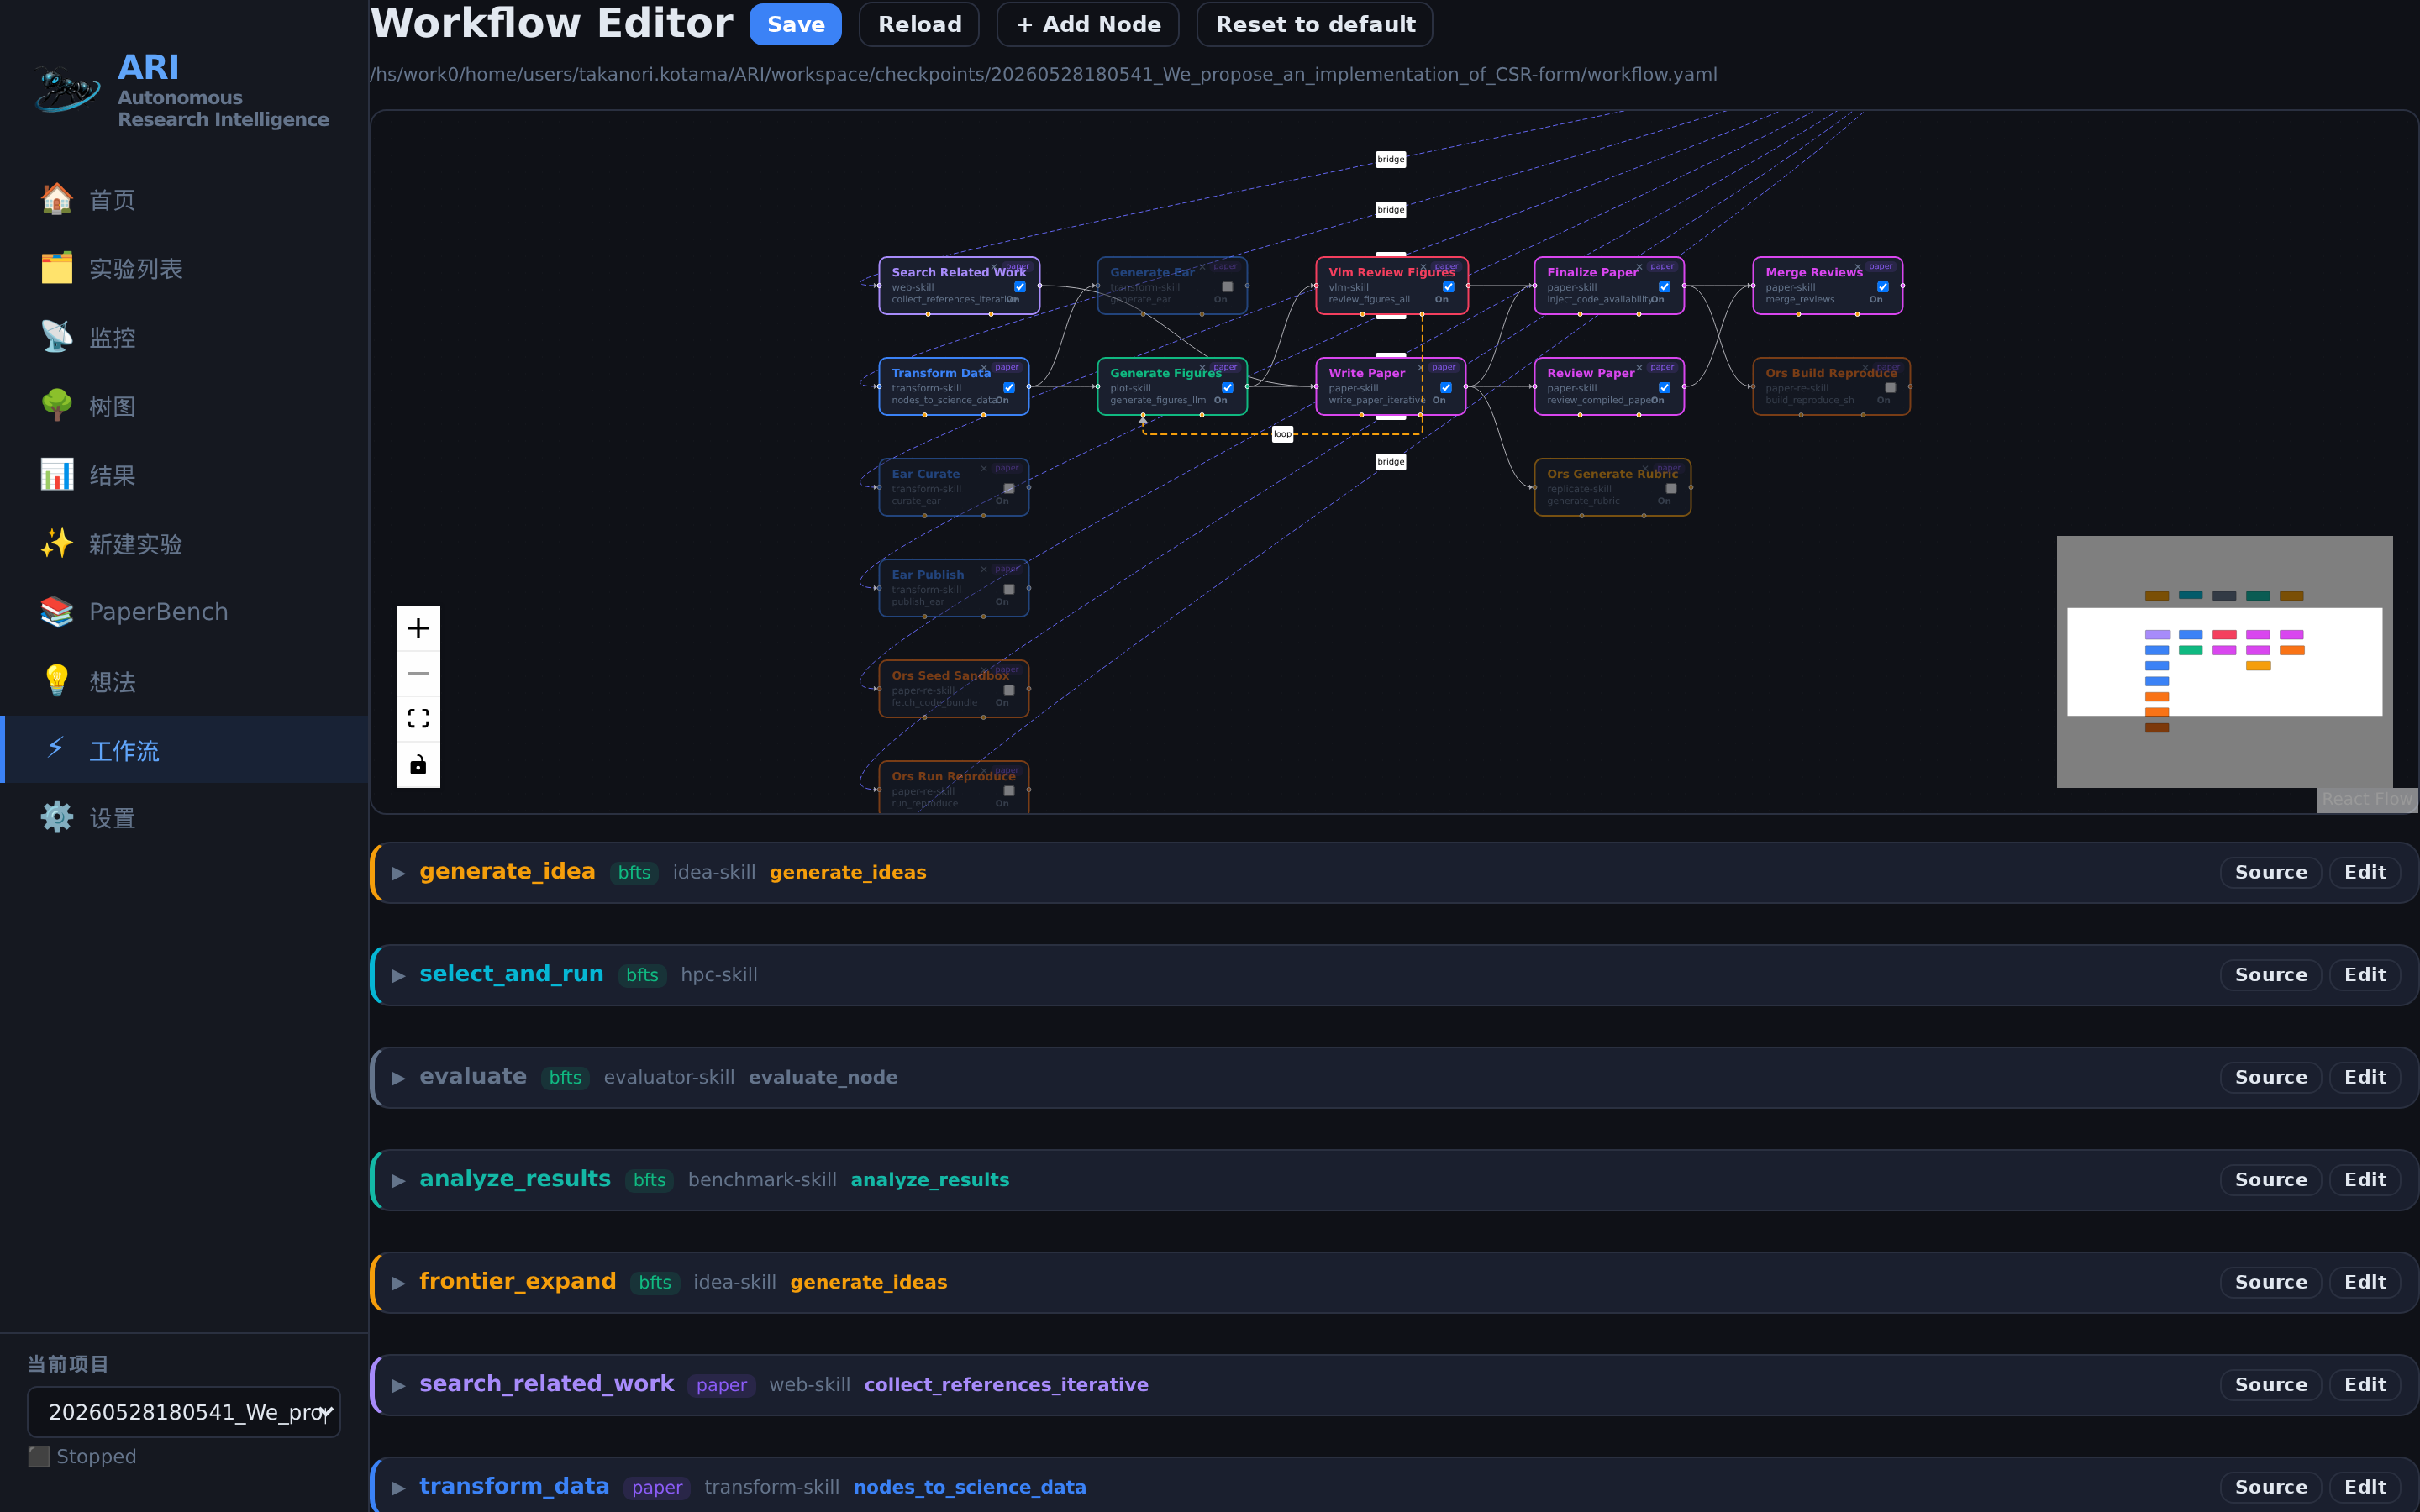Edit the frontier_expand stage
The height and width of the screenshot is (1512, 2420).
(x=2365, y=1283)
